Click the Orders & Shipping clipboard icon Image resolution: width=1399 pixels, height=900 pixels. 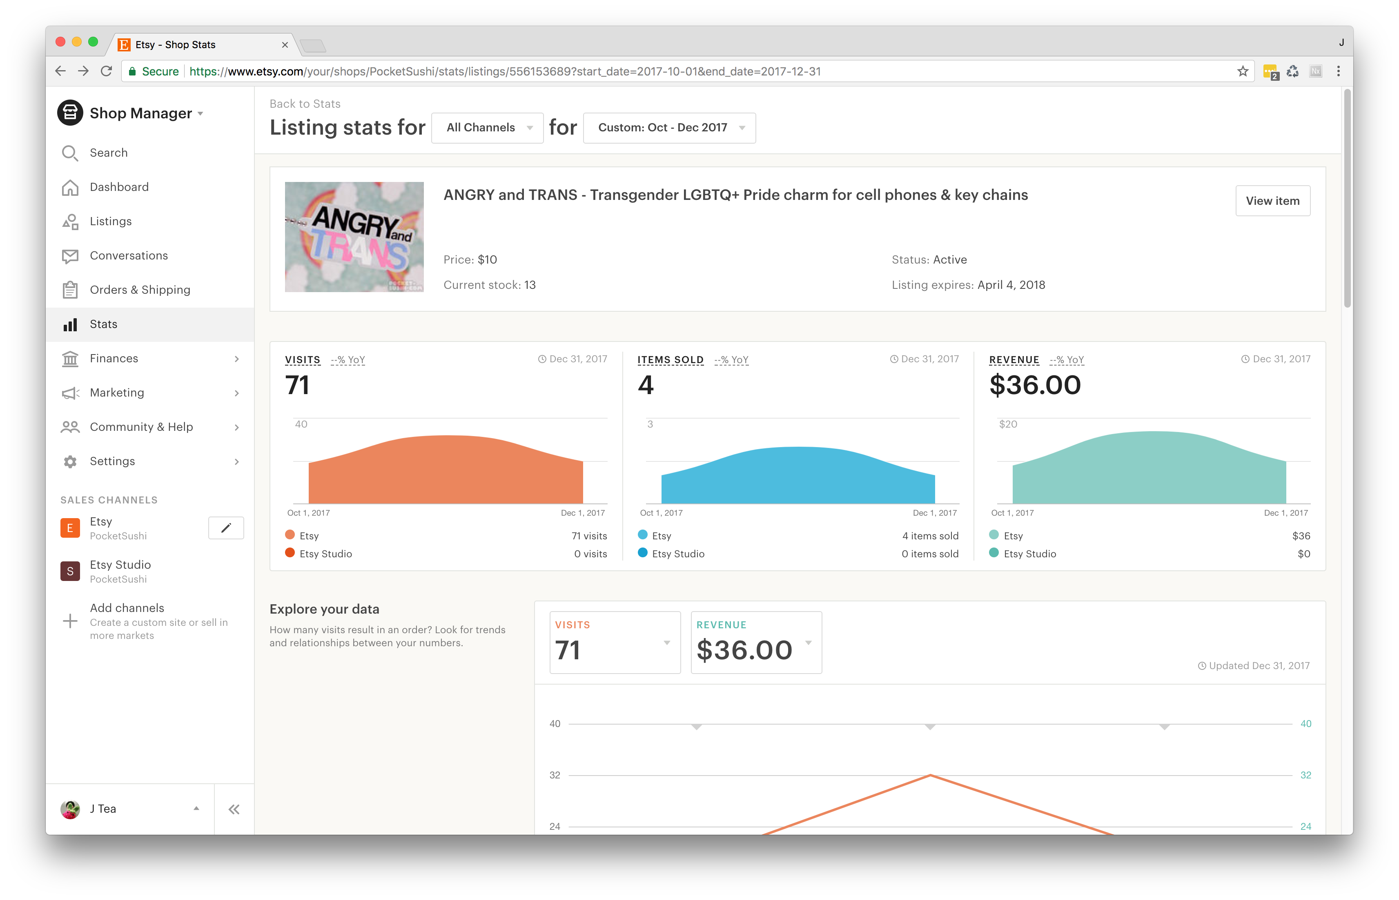[x=69, y=290]
